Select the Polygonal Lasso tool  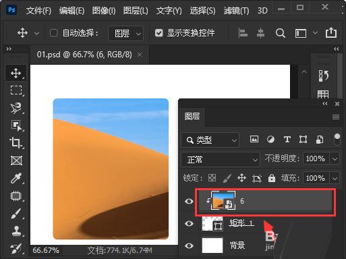coord(16,108)
